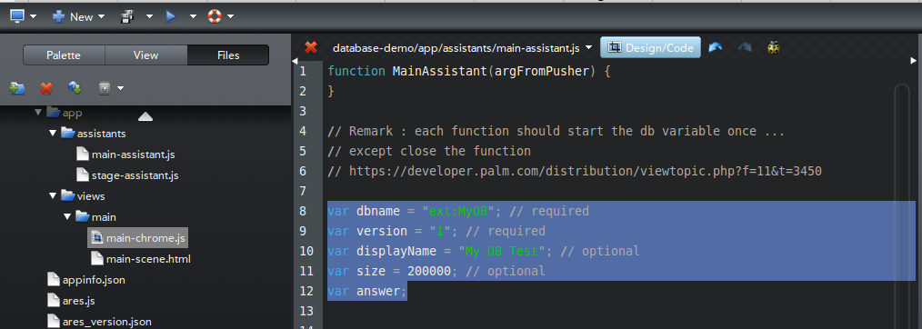Viewport: 922px width, 329px height.
Task: Select main-assistant.js in file tree
Action: click(134, 155)
